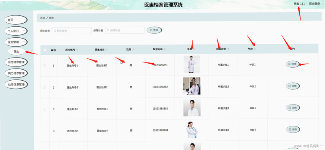Sort by 医生姓名 column arrows
The image size is (325, 150).
pyautogui.click(x=106, y=49)
